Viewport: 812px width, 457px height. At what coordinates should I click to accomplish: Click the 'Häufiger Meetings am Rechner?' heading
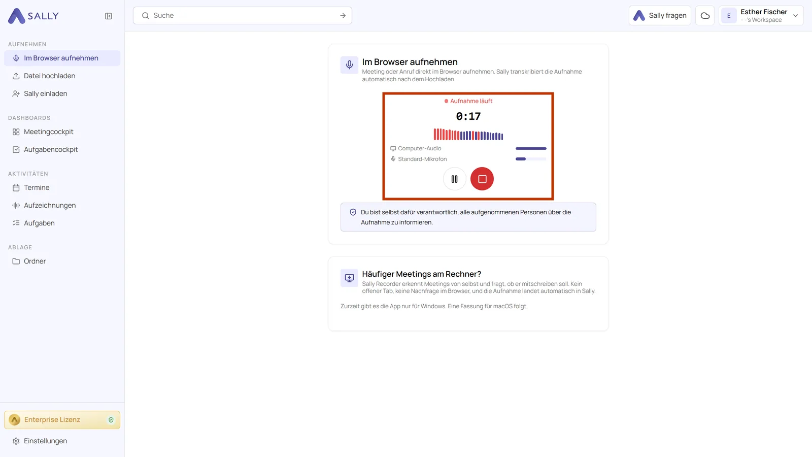pyautogui.click(x=422, y=274)
